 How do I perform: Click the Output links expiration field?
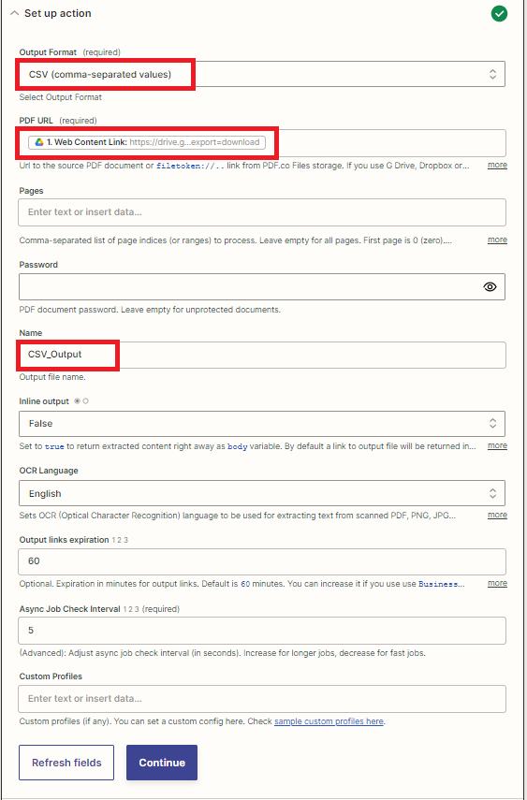click(x=262, y=561)
